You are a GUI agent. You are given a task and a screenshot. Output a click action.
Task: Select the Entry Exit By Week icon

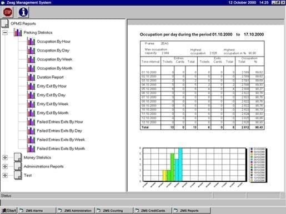31,104
